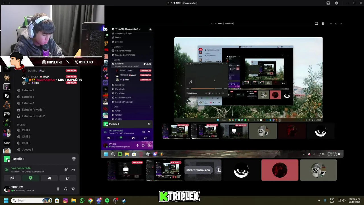This screenshot has width=364, height=205.
Task: Collapse 17 Chill category in the streamed Discord
Action: click(x=115, y=107)
